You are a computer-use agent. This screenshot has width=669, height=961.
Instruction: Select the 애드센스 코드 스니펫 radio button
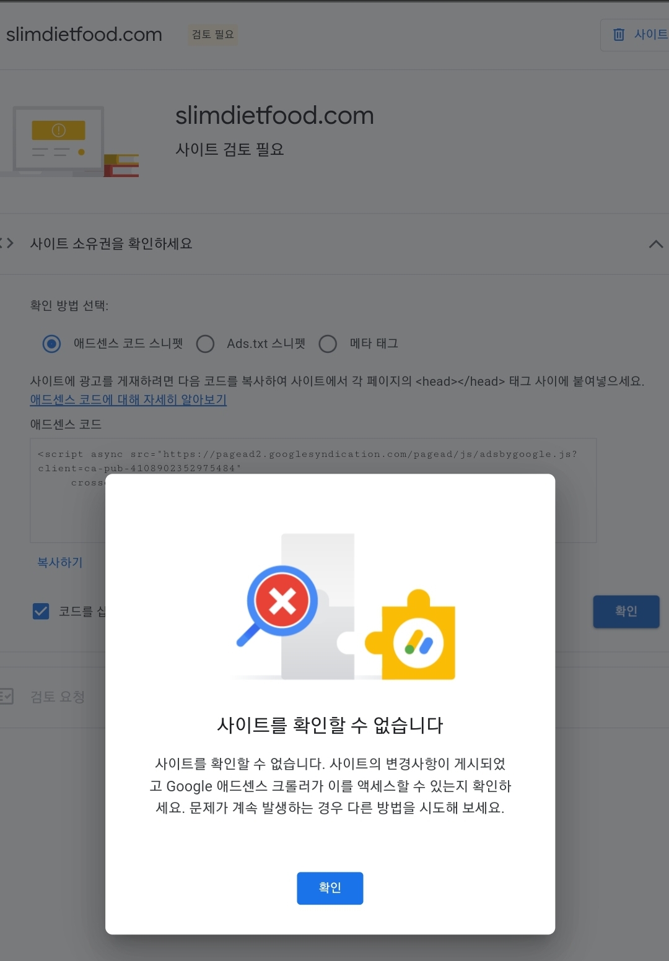tap(51, 344)
